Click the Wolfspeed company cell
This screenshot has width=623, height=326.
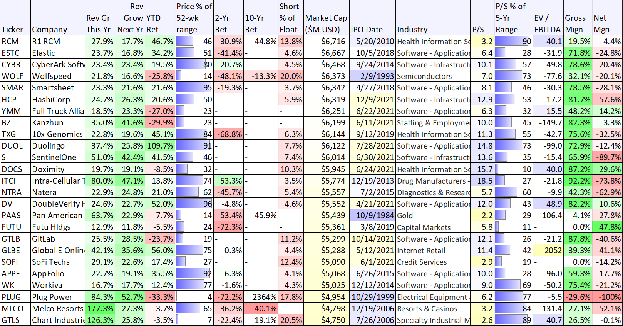[x=58, y=76]
